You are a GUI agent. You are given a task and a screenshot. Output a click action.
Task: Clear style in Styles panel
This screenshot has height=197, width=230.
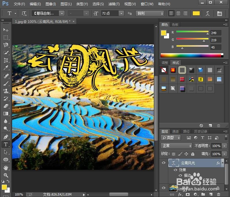click(x=201, y=125)
